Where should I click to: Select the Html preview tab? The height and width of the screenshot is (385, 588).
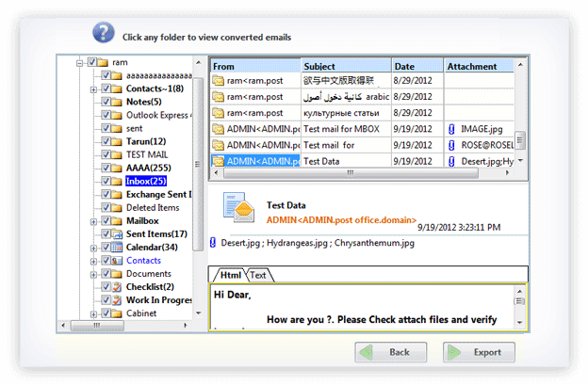229,276
